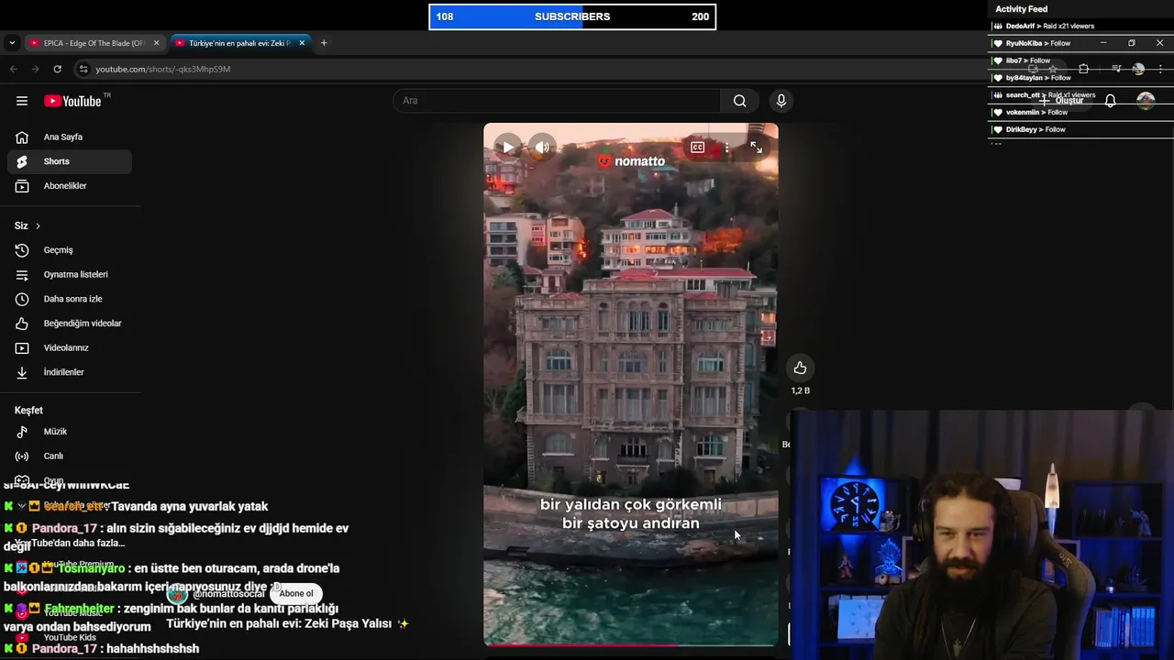The width and height of the screenshot is (1174, 660).
Task: Open İndirilenler downloads page
Action: tap(70, 372)
